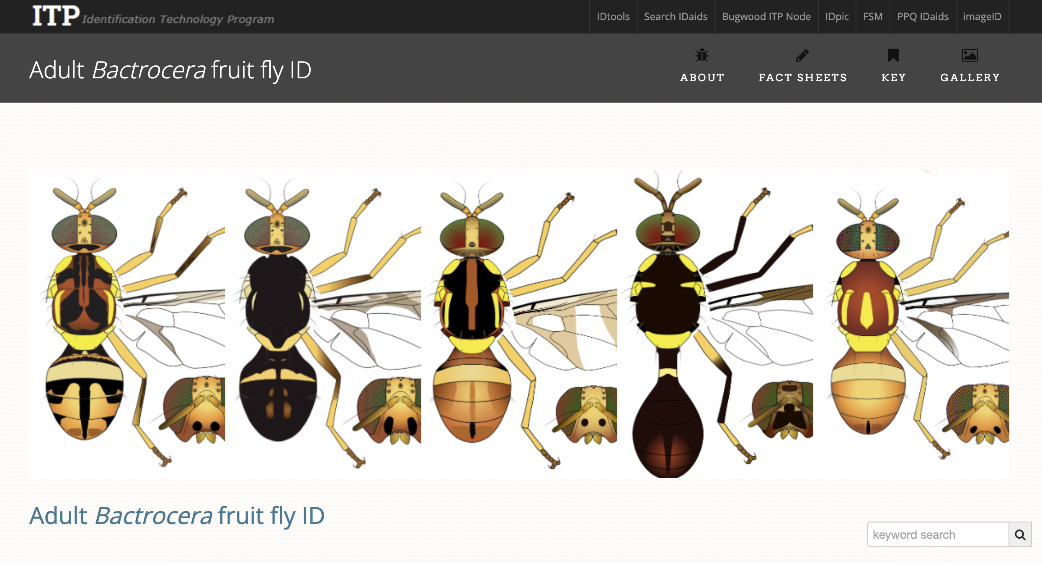
Task: Open the IDpic navigation entry
Action: [836, 16]
